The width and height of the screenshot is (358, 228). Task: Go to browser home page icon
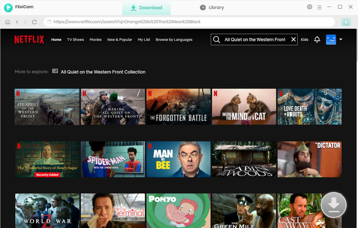[8, 22]
